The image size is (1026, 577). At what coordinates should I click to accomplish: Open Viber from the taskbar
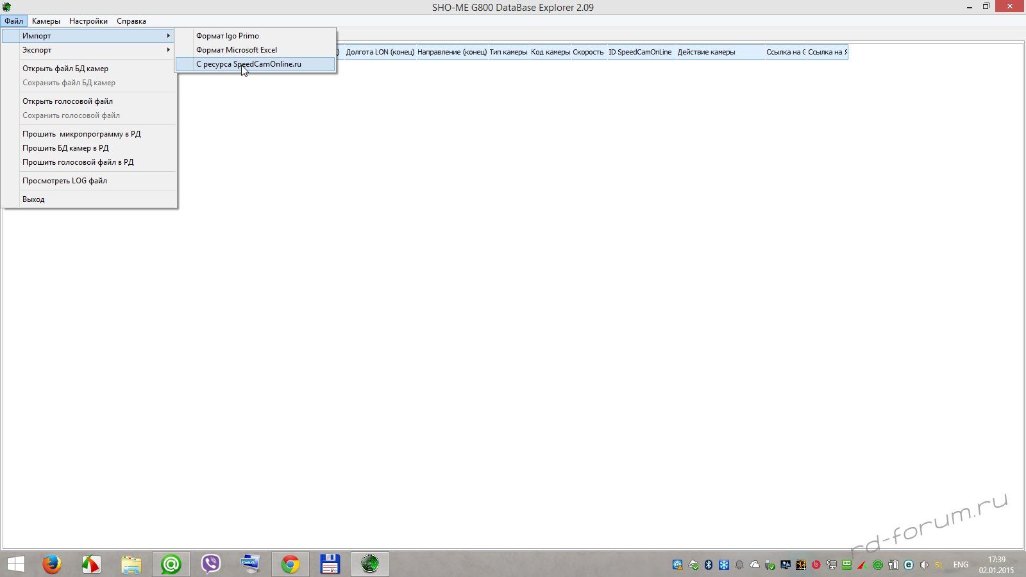pos(211,564)
